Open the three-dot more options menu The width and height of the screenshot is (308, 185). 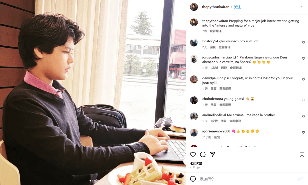pyautogui.click(x=301, y=7)
